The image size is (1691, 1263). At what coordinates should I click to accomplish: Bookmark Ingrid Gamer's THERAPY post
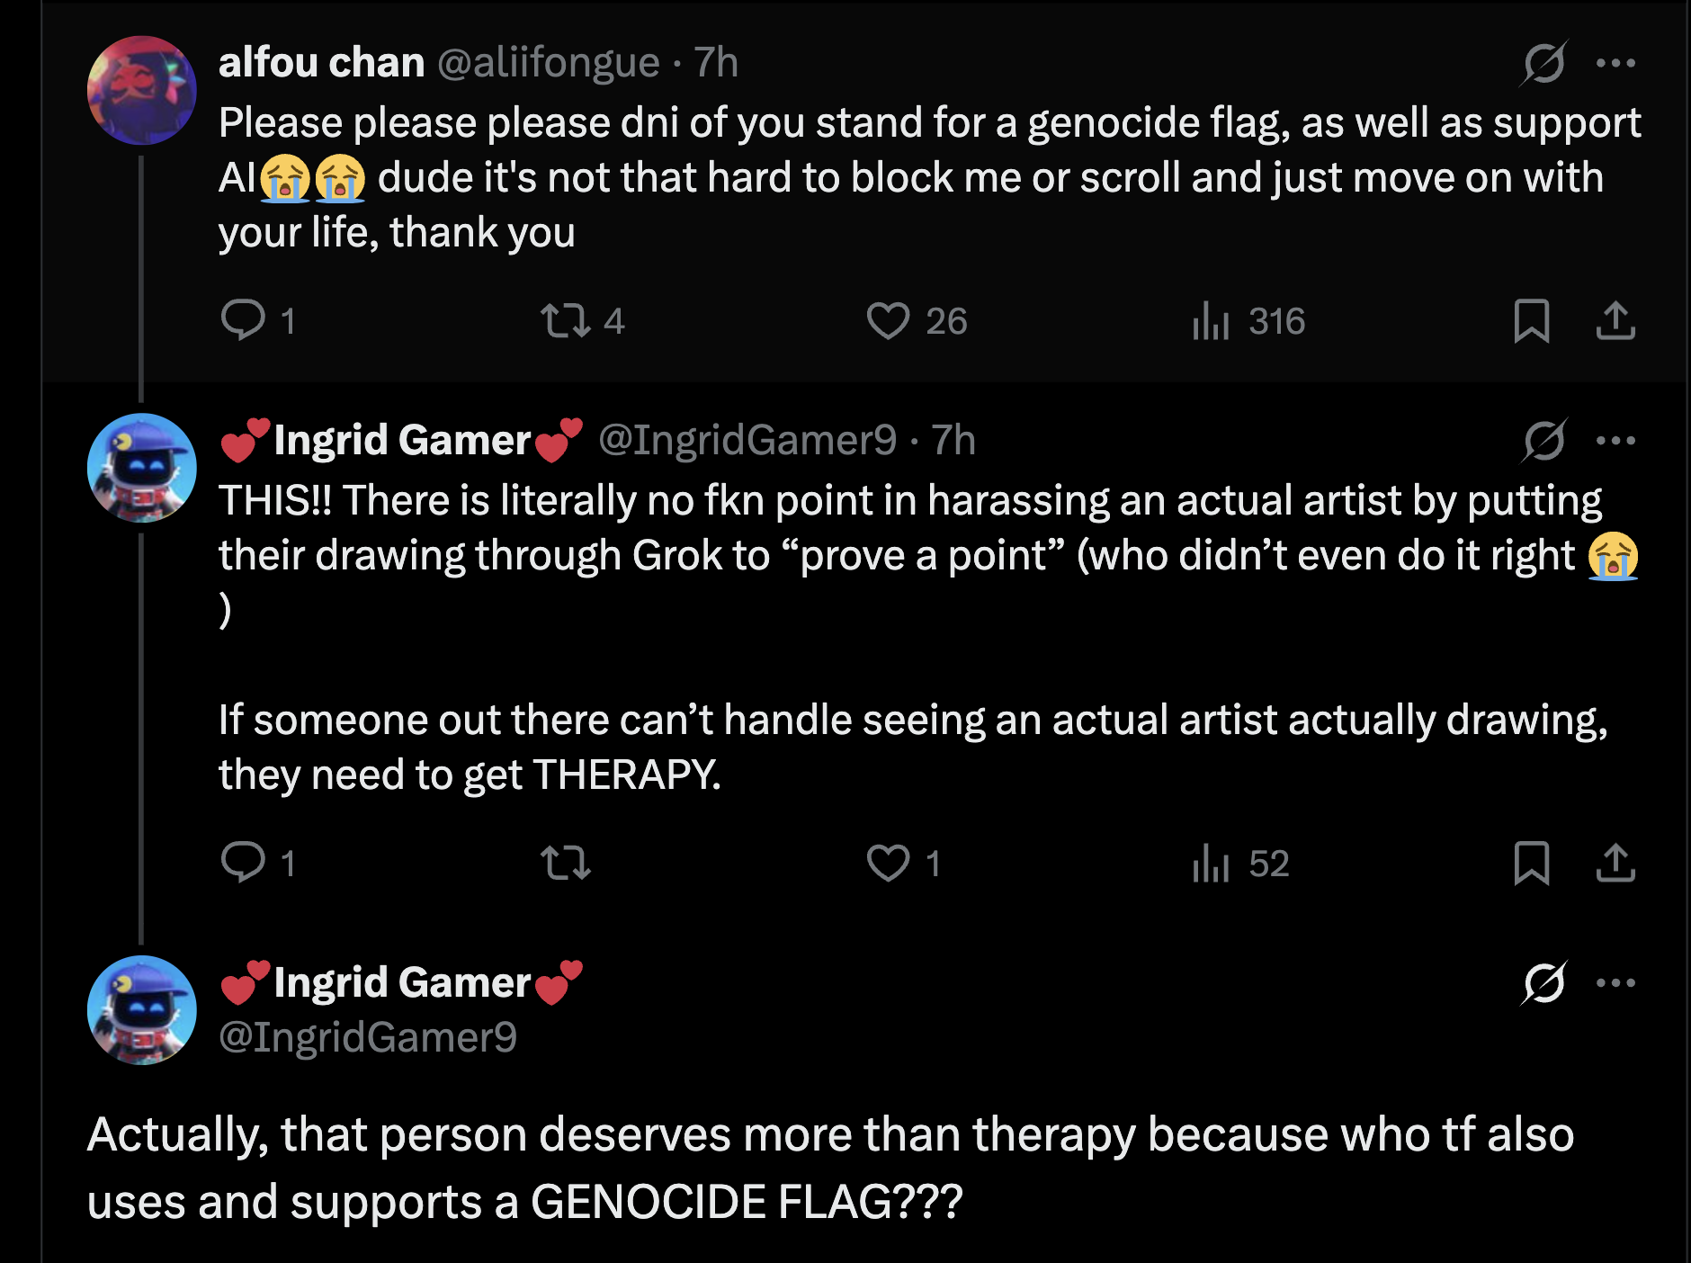1531,863
